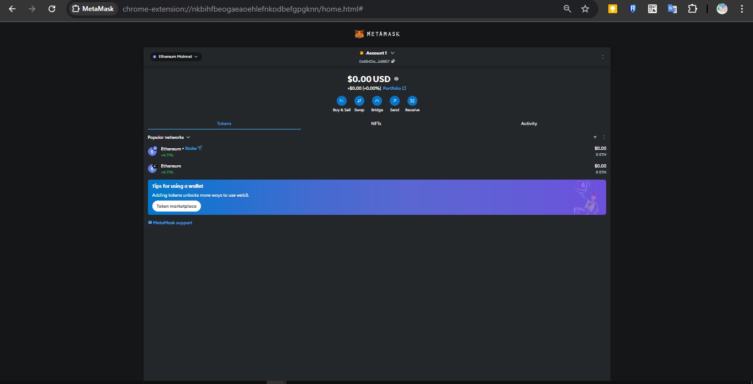
Task: Switch to the Tokens tab
Action: [224, 123]
